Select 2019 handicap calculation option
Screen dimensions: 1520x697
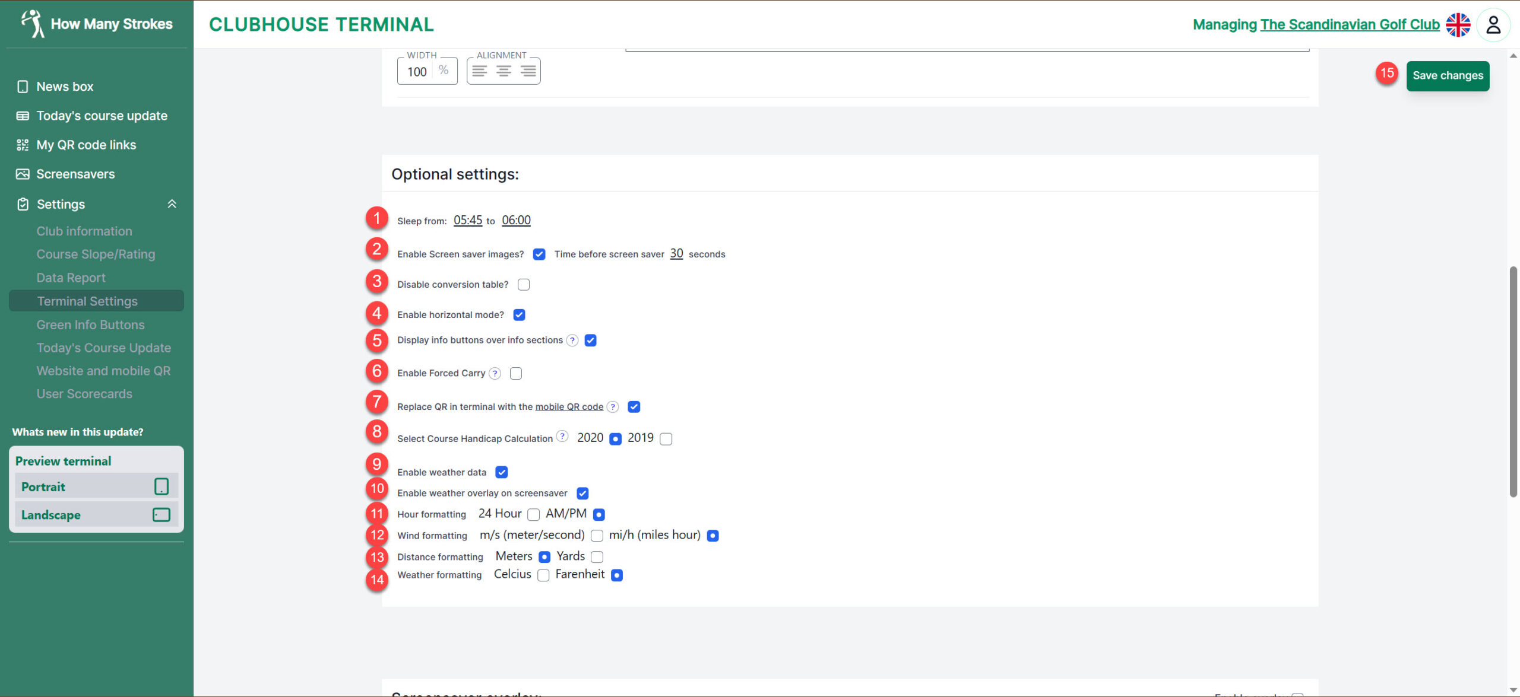[666, 439]
